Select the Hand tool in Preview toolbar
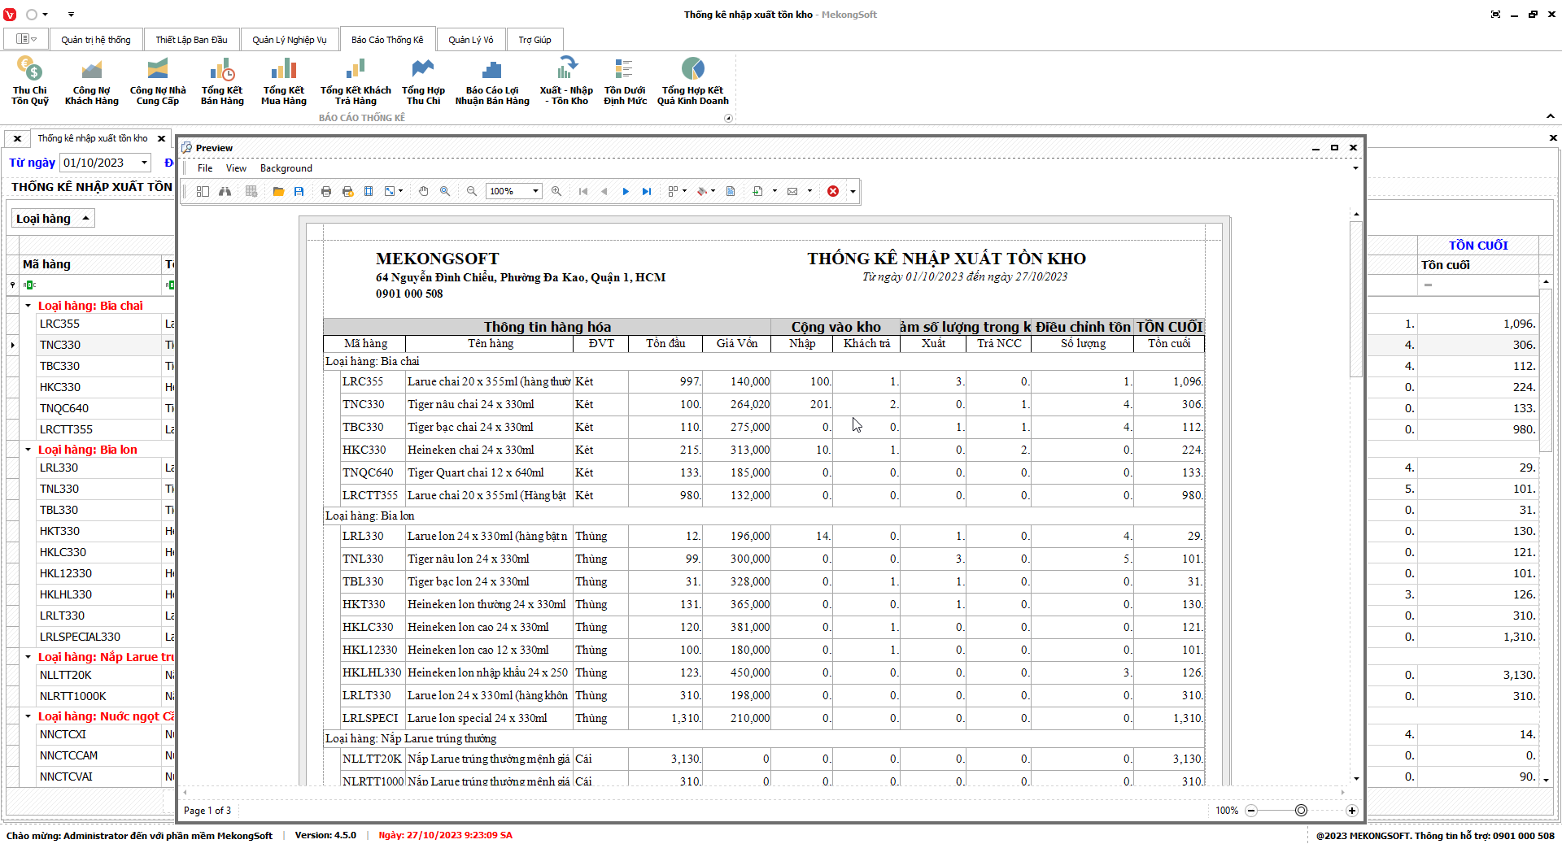Image resolution: width=1562 pixels, height=844 pixels. click(x=423, y=191)
